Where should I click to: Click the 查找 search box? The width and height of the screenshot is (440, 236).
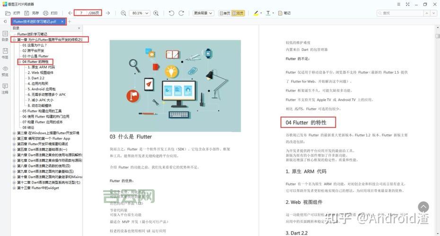pos(400,13)
